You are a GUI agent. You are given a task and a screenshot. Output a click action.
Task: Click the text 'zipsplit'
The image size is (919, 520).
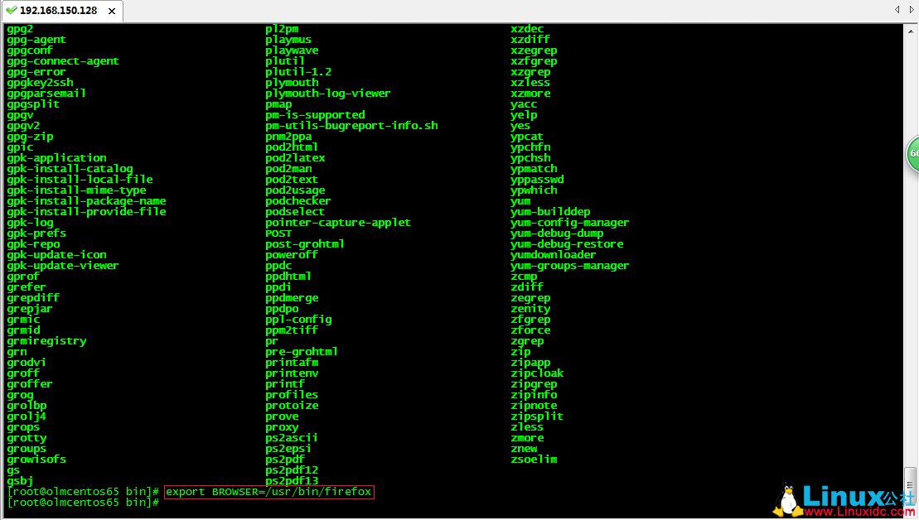(537, 416)
